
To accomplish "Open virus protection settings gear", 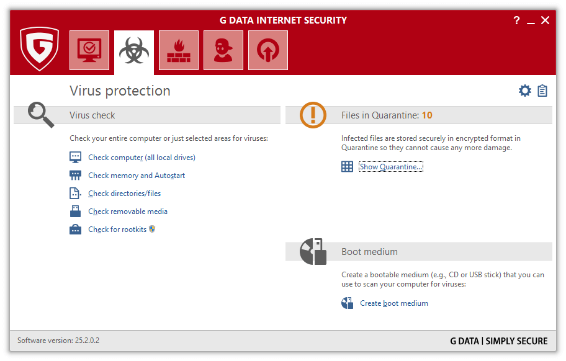I will (x=525, y=91).
